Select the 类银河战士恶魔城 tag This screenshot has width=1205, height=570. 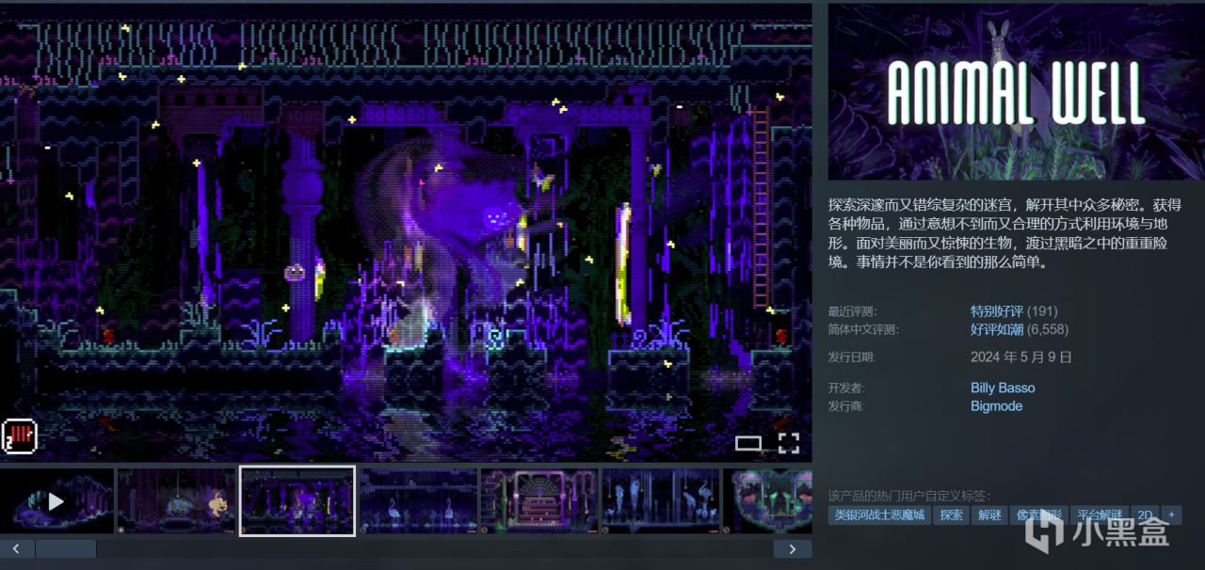pos(878,515)
